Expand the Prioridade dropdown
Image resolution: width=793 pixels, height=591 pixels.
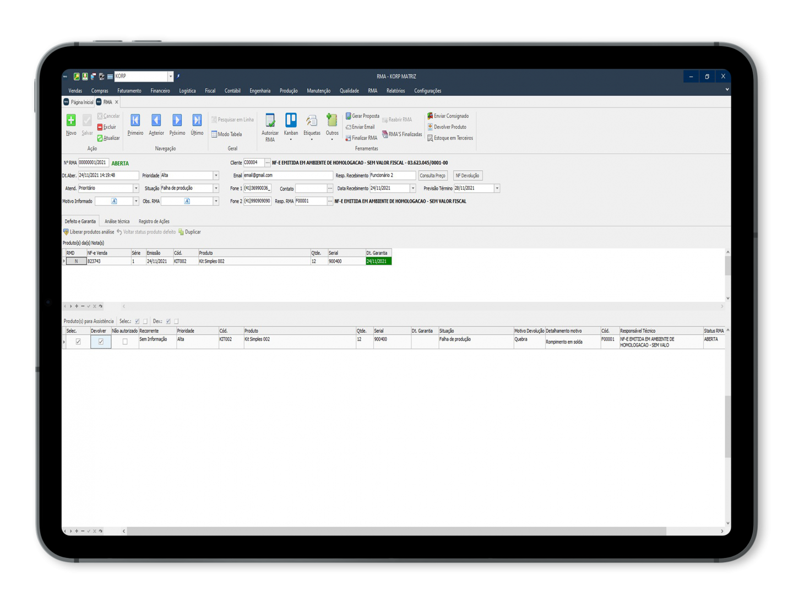tap(216, 176)
